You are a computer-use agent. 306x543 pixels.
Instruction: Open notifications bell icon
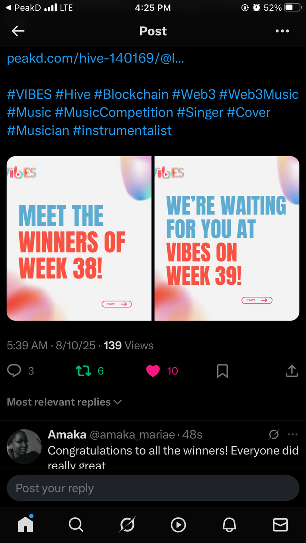(x=229, y=525)
